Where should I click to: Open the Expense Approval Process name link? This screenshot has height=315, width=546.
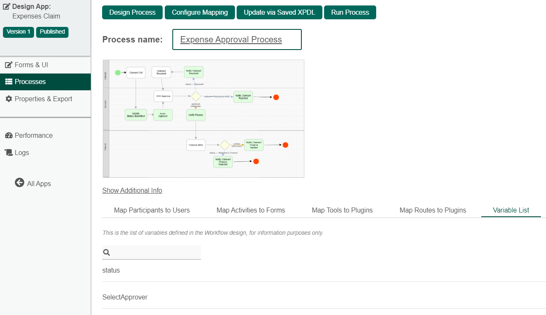point(231,40)
